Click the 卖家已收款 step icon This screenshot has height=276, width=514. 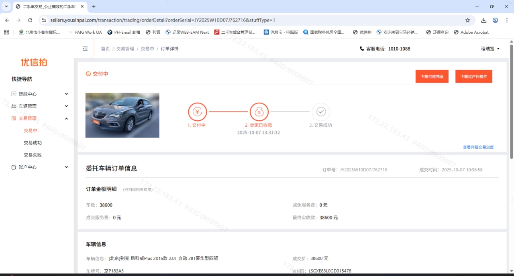pyautogui.click(x=259, y=112)
